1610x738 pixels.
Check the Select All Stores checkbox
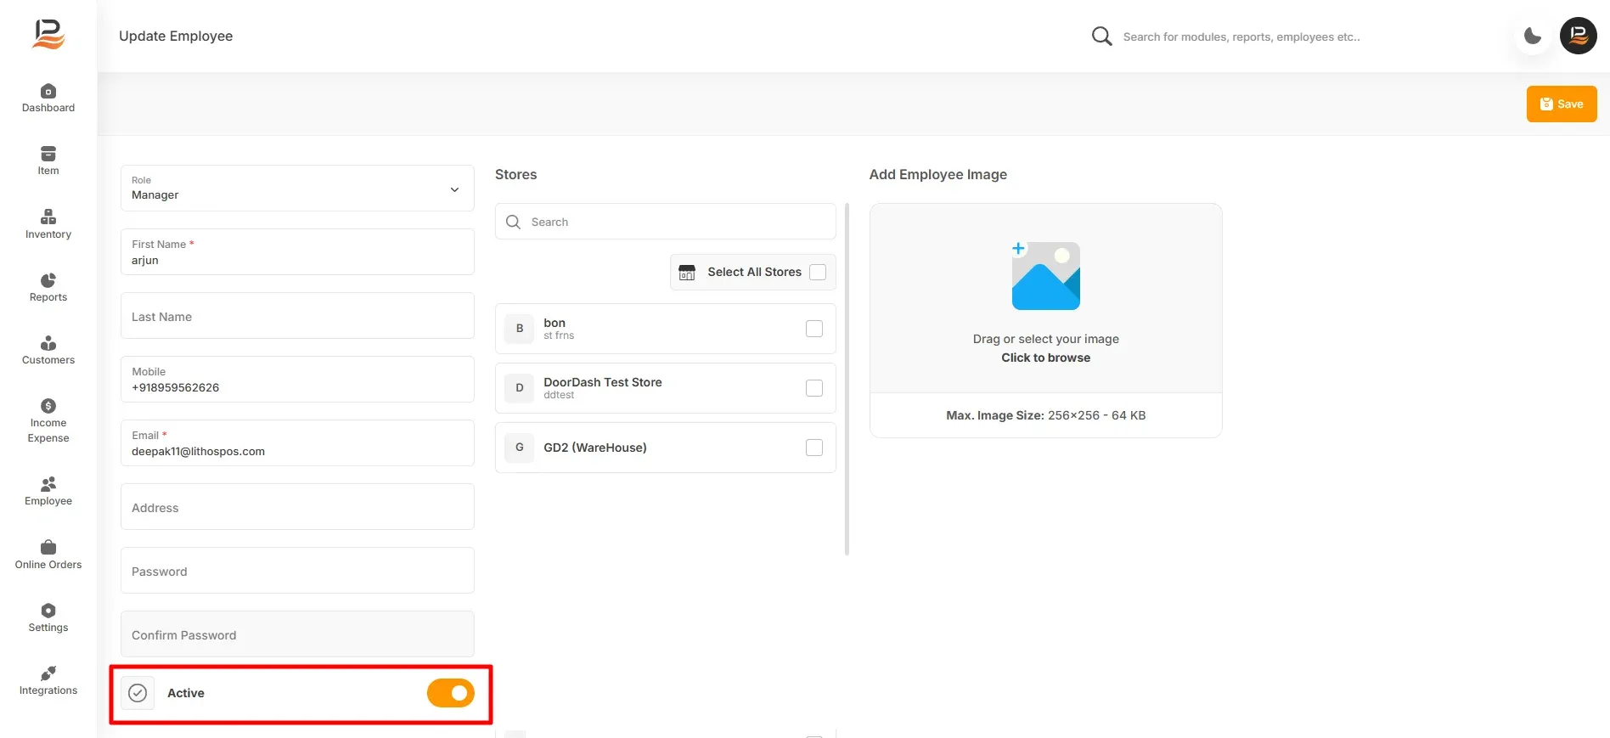[818, 272]
